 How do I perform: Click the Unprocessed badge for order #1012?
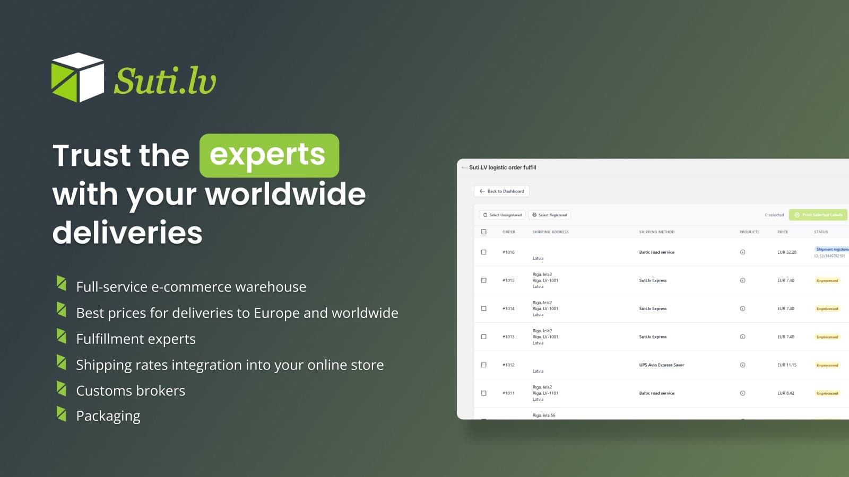827,365
